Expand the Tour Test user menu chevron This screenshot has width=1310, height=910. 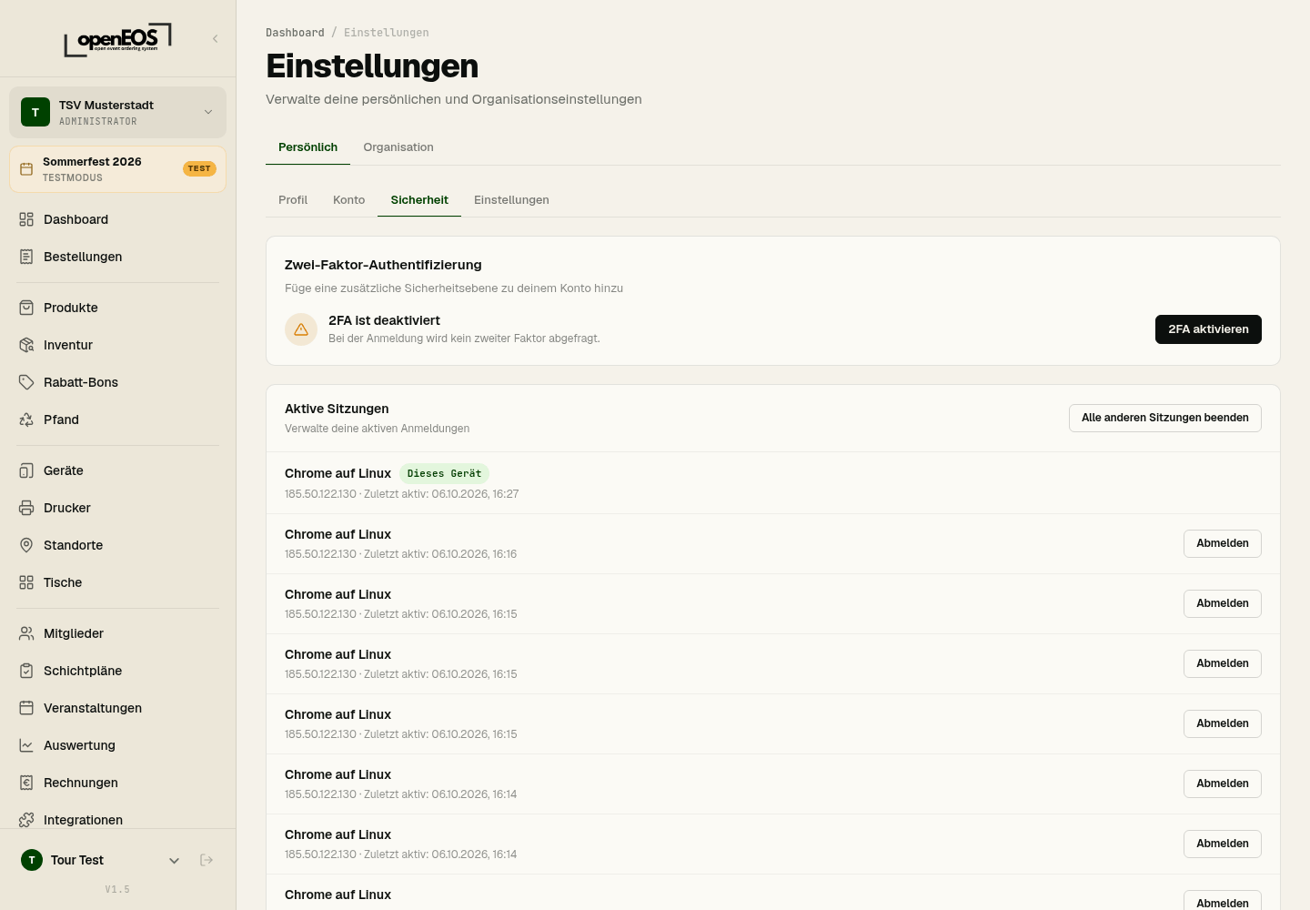point(175,860)
